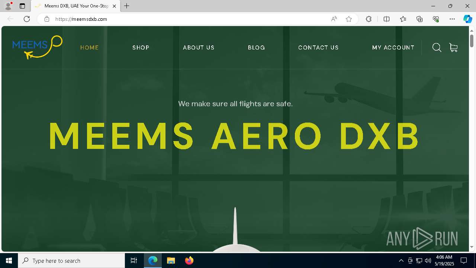Image resolution: width=476 pixels, height=268 pixels.
Task: Click the MEEMS logo in header
Action: coord(37,47)
